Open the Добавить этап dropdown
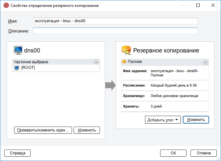 point(163,120)
